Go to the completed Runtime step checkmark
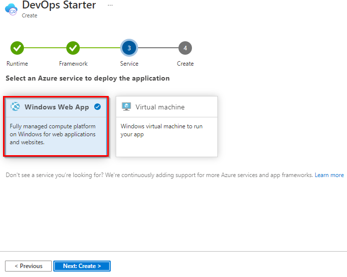347x277 pixels. [17, 48]
